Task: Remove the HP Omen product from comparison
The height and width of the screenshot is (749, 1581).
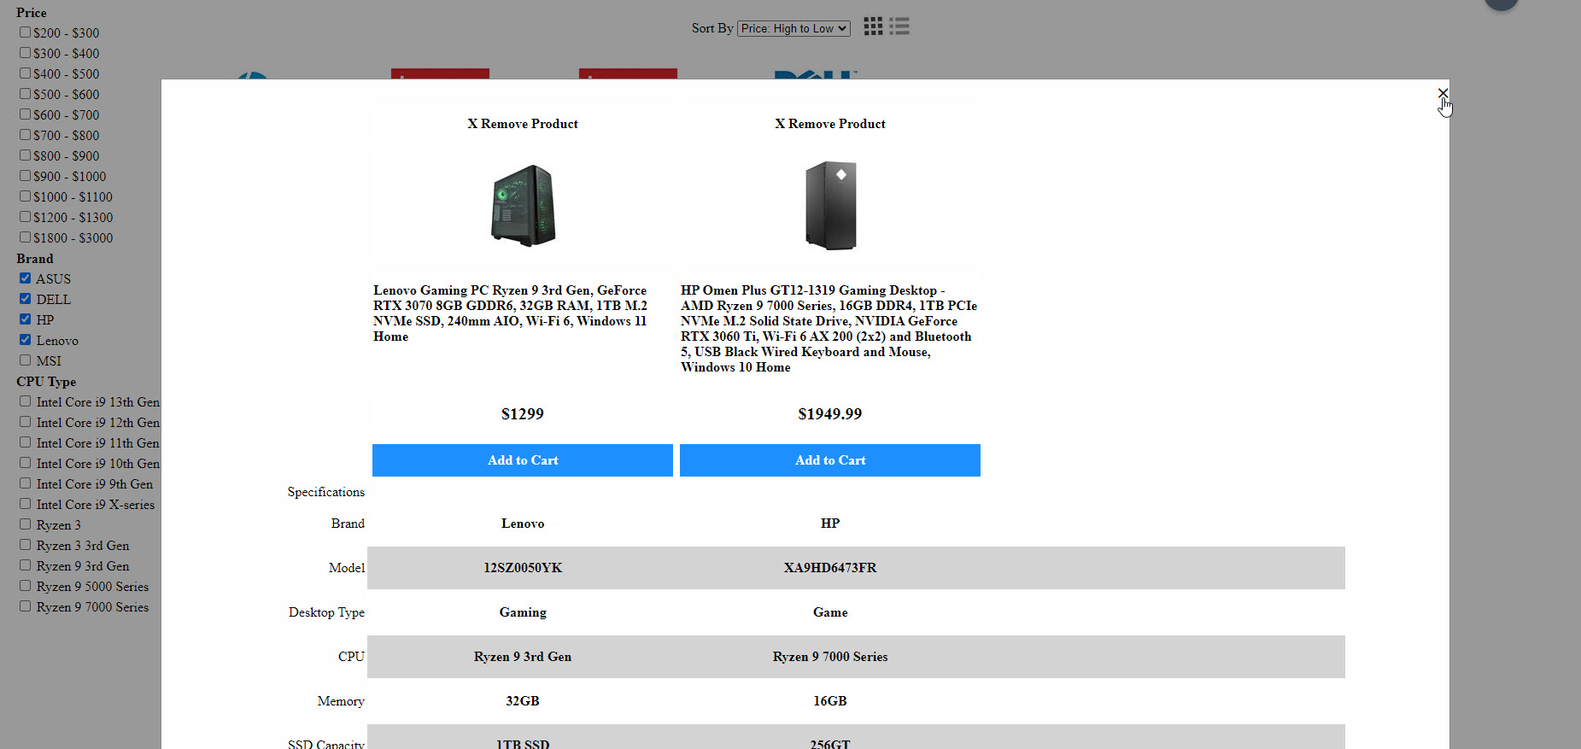Action: [x=829, y=124]
